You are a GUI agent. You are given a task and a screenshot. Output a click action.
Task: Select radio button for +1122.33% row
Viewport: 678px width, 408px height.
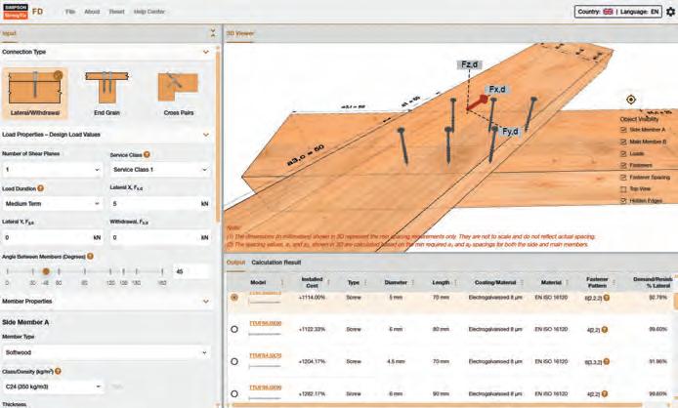click(234, 329)
